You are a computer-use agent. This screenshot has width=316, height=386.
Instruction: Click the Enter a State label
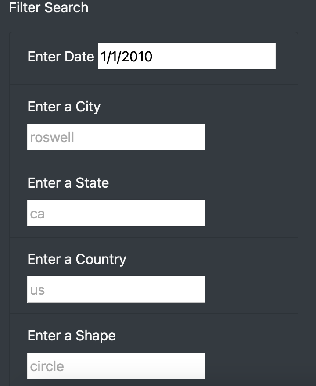coord(68,183)
